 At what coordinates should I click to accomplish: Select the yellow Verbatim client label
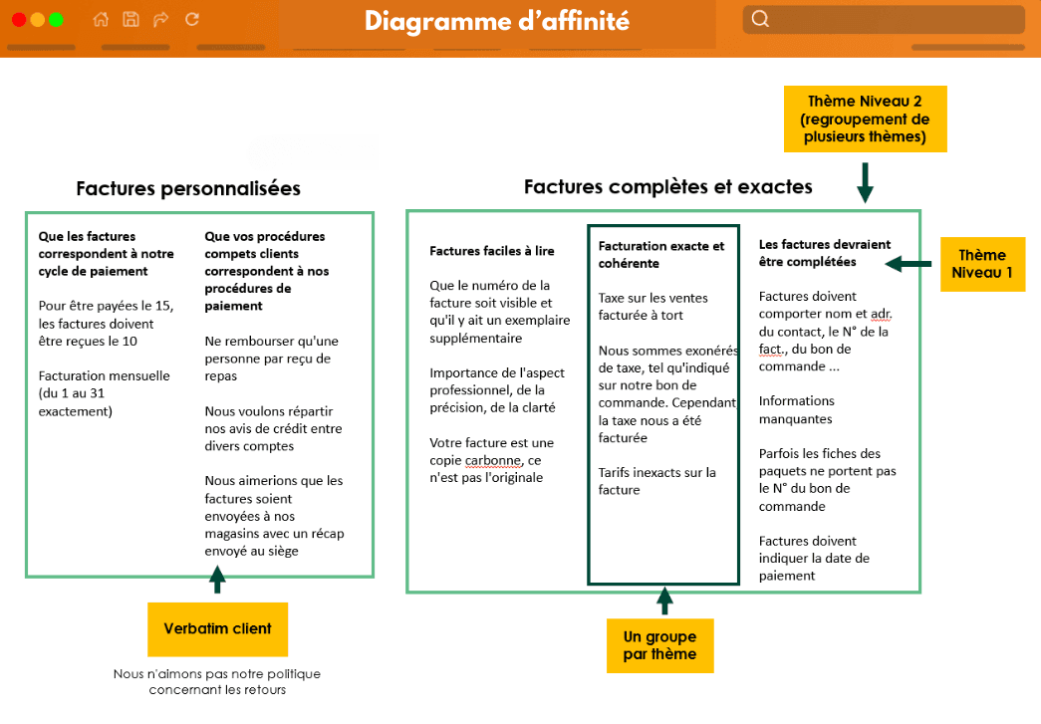pos(217,629)
